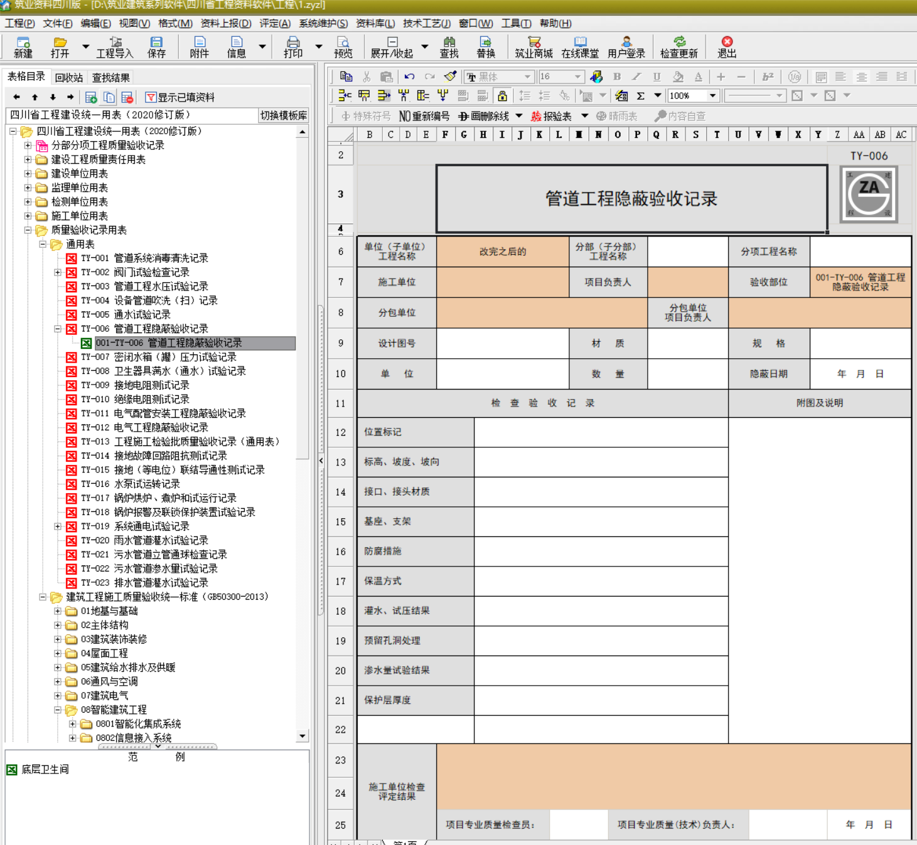
Task: Toggle 显示已填资料 filter
Action: (180, 97)
